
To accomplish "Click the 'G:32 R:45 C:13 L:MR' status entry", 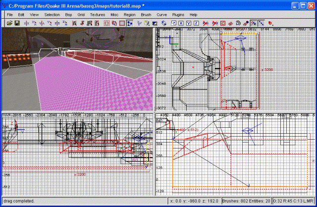I will [x=293, y=201].
